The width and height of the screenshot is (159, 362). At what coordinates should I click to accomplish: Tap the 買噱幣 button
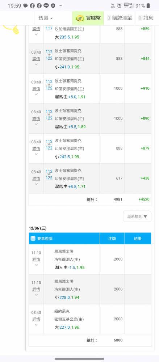(88, 18)
